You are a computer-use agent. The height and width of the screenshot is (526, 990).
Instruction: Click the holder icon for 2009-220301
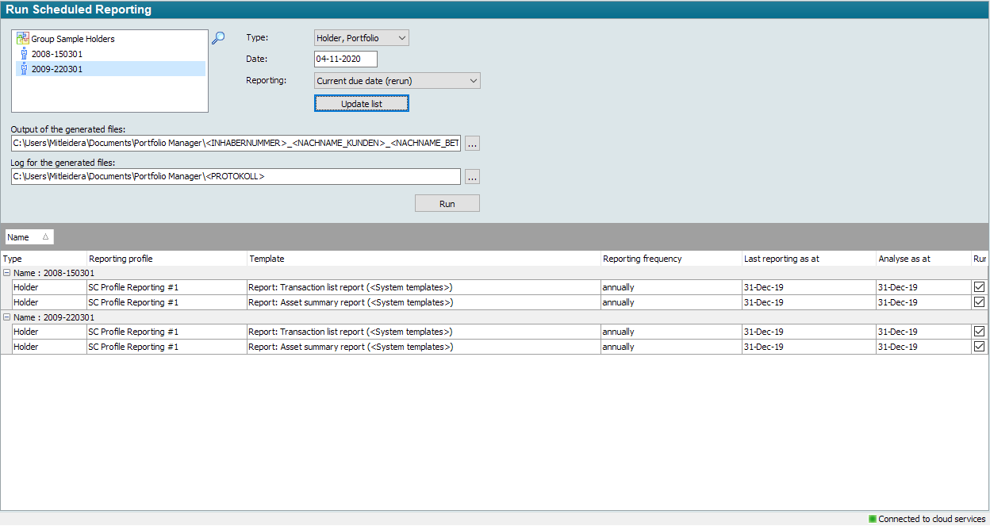tap(23, 69)
